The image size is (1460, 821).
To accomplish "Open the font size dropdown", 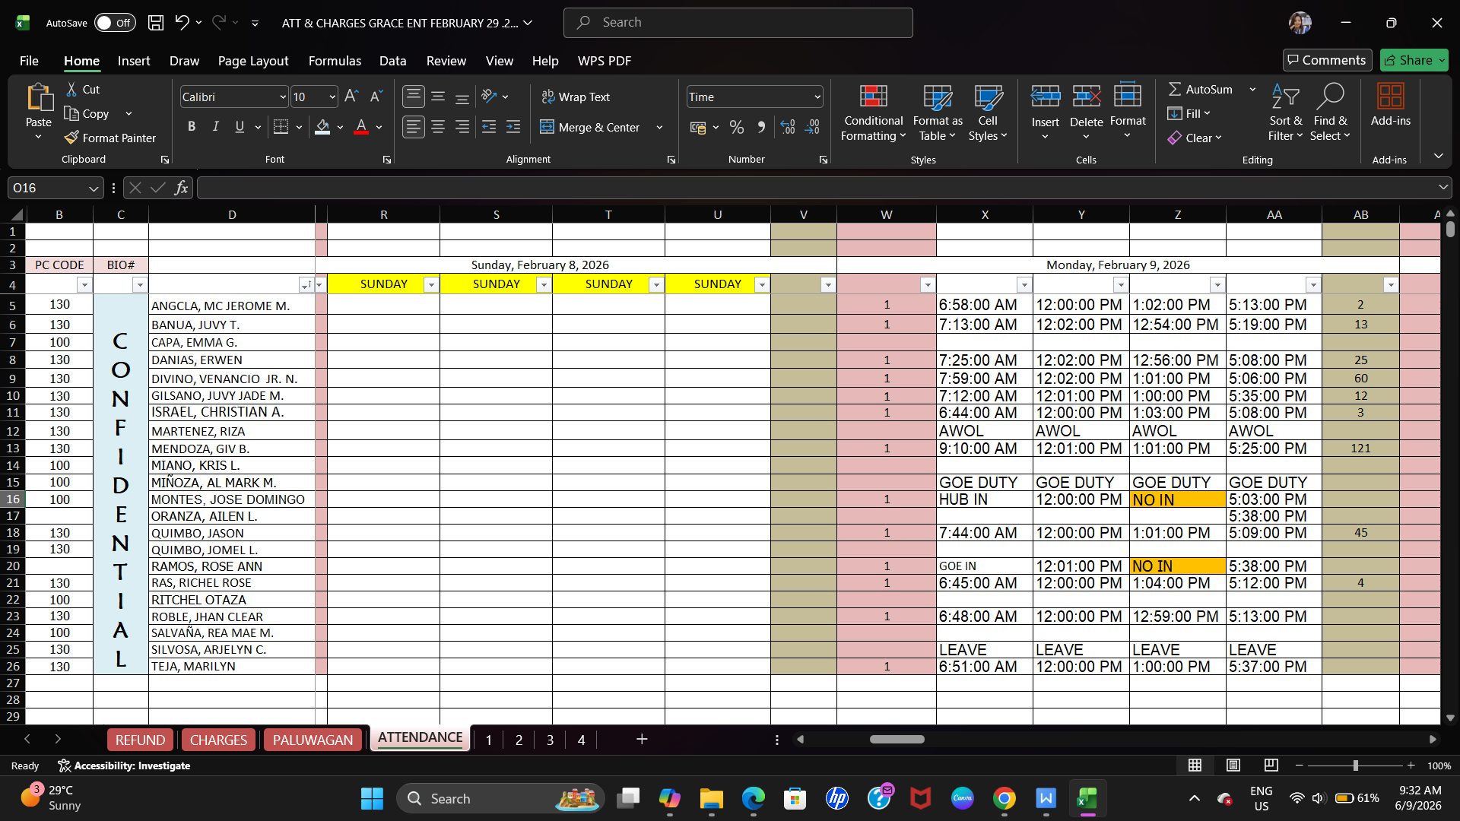I will click(x=332, y=97).
